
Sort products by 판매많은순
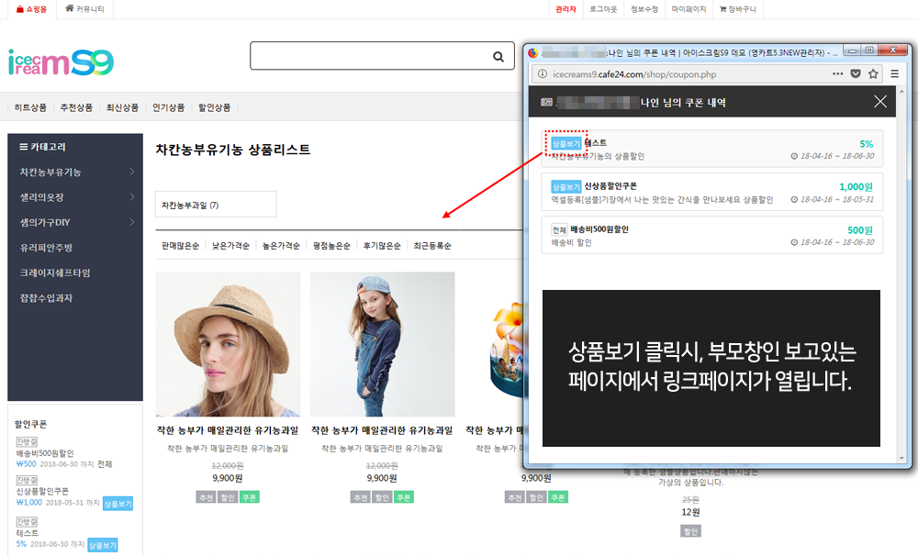(x=180, y=246)
